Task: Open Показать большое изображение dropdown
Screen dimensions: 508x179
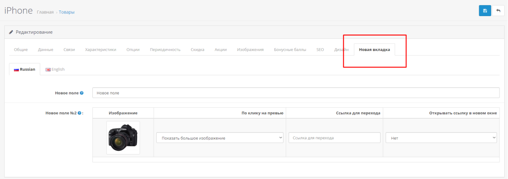Action: tap(220, 138)
